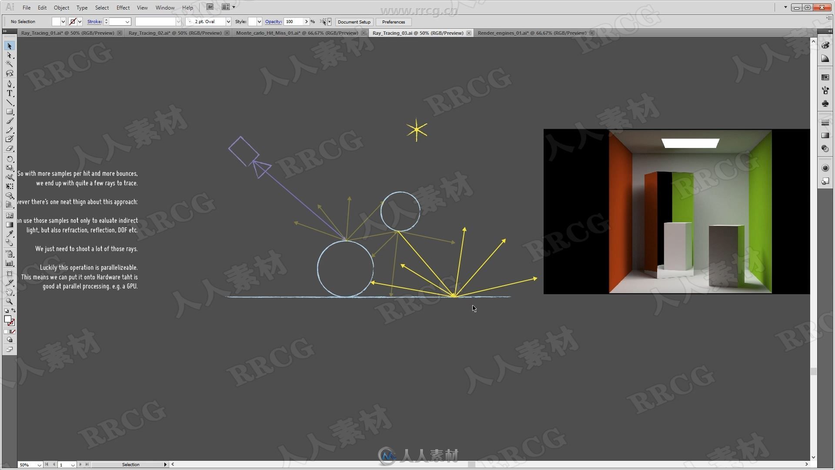
Task: Select the Magic Wand tool
Action: point(10,64)
